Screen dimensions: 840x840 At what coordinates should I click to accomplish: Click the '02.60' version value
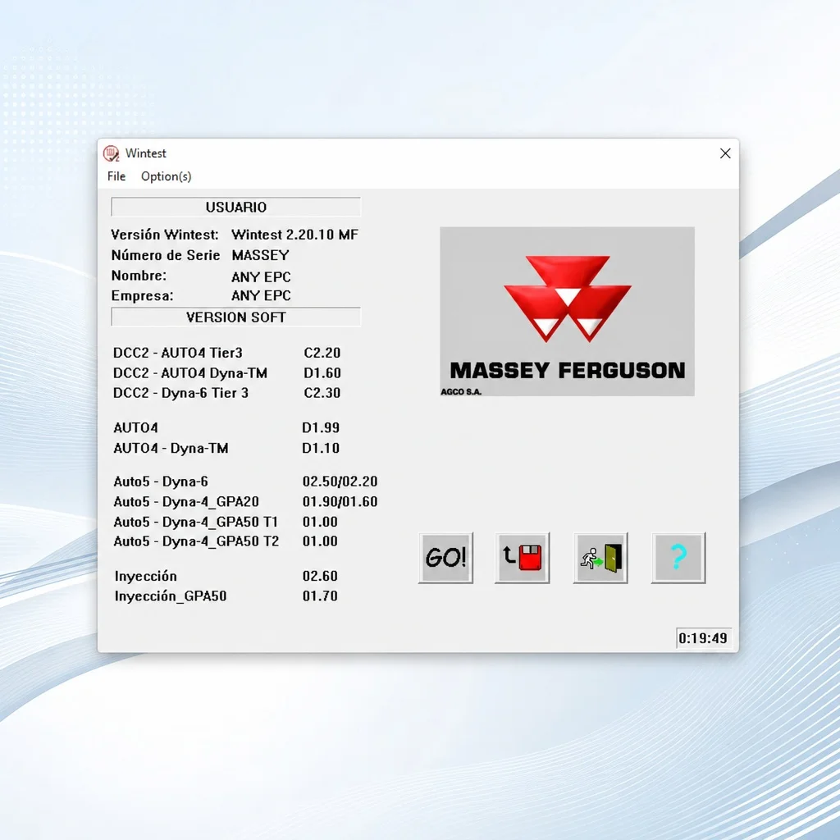point(320,576)
